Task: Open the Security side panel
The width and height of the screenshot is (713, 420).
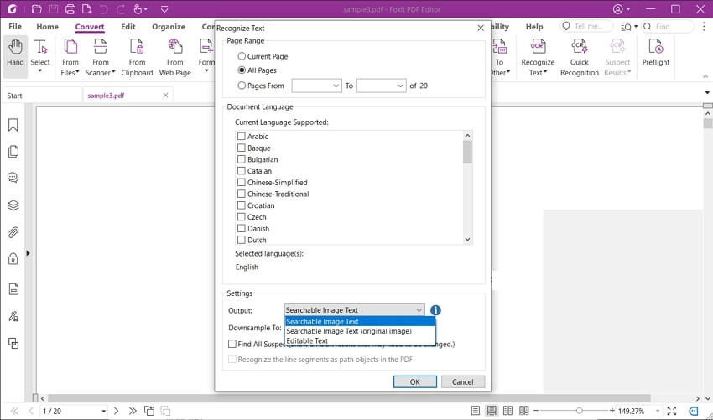Action: coord(13,259)
